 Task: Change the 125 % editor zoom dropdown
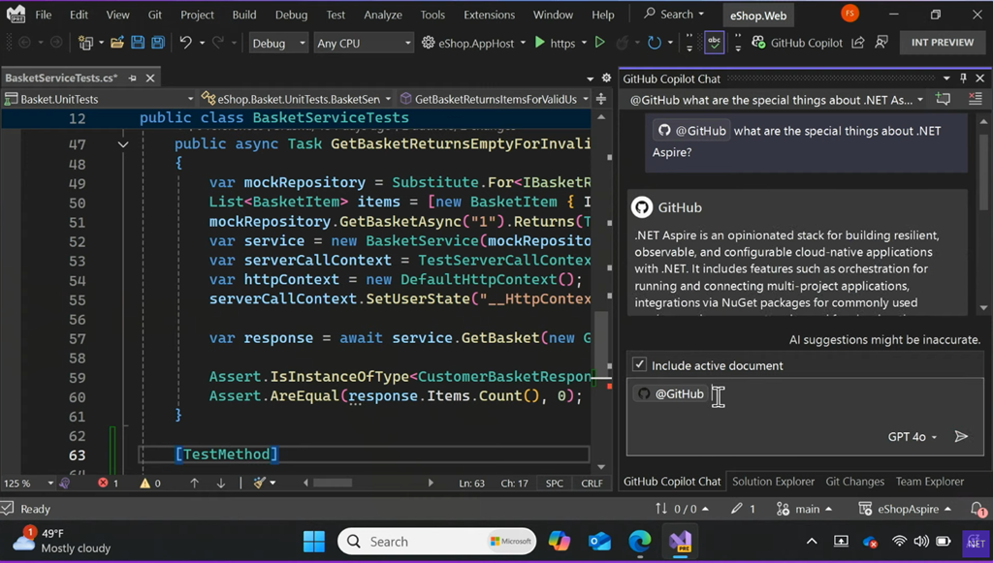click(29, 483)
